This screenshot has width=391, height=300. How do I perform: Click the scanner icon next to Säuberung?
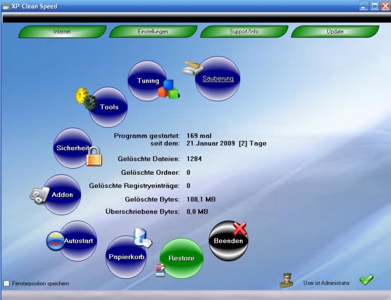pyautogui.click(x=192, y=68)
